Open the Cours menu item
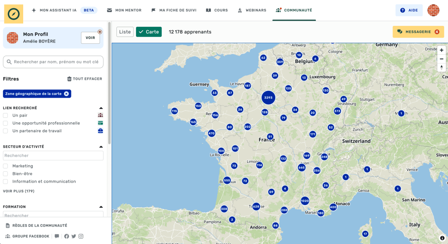This screenshot has width=448, height=244. pos(217,10)
